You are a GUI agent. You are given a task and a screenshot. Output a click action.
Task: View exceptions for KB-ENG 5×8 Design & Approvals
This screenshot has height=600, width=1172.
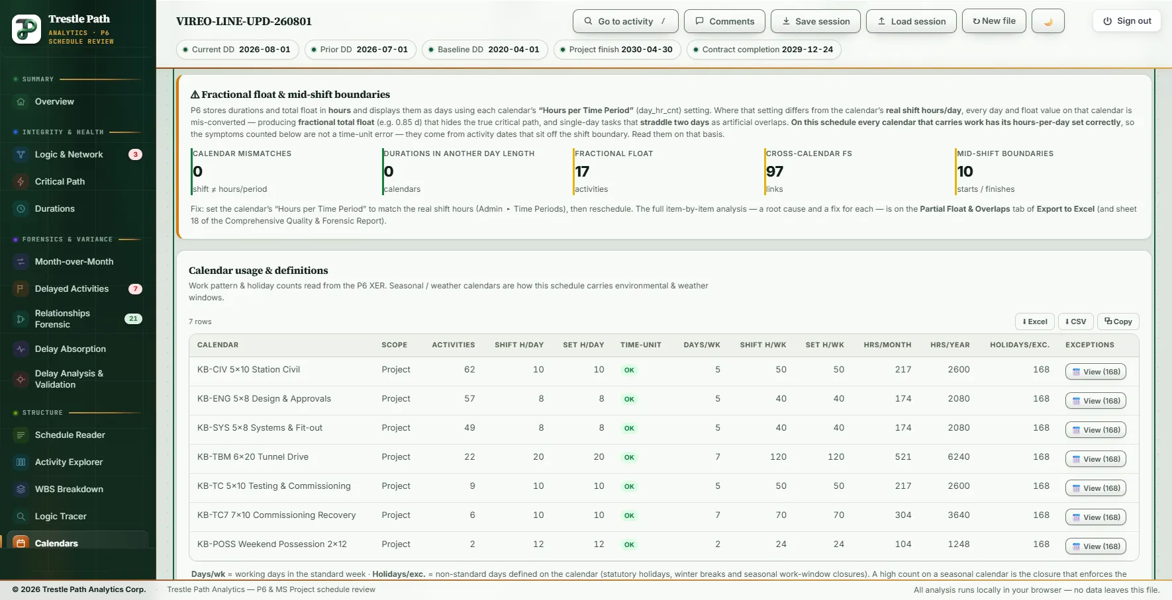tap(1096, 401)
